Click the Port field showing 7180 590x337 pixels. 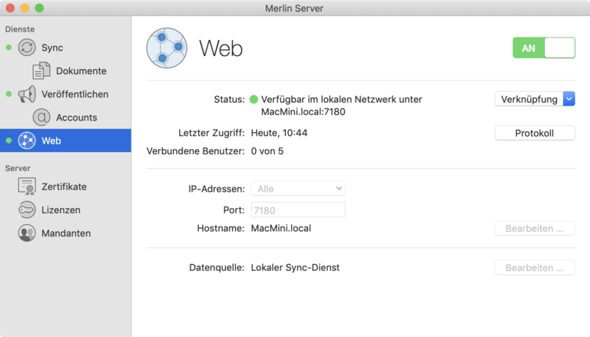pos(298,210)
